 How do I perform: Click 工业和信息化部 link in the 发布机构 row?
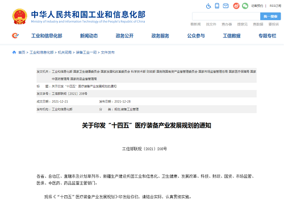[x=62, y=109]
